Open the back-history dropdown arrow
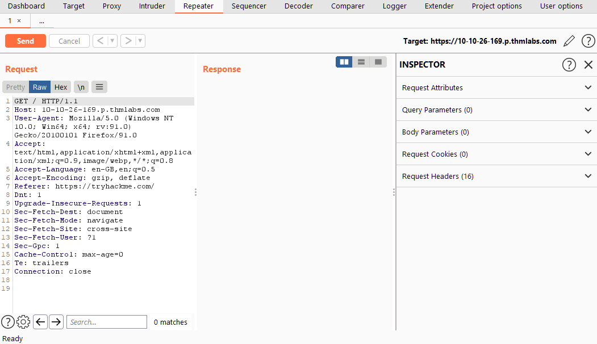This screenshot has width=597, height=344. (111, 40)
